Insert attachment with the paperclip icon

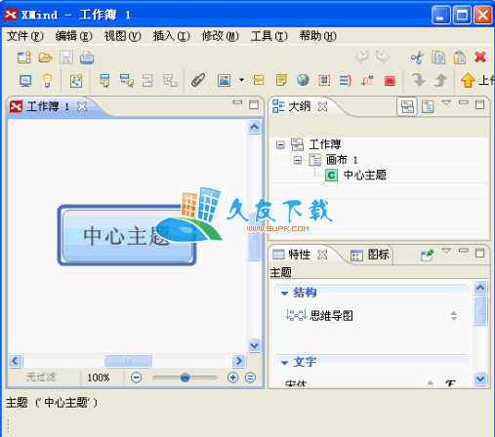(x=198, y=80)
